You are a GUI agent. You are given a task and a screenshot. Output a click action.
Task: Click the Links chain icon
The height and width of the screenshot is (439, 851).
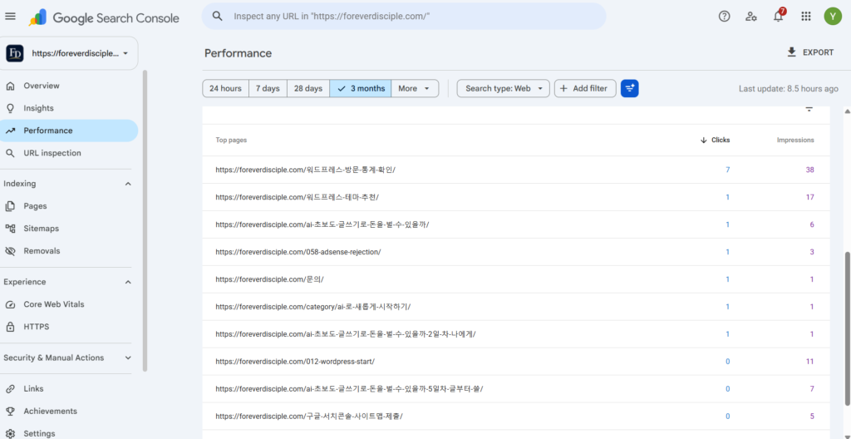pos(10,389)
